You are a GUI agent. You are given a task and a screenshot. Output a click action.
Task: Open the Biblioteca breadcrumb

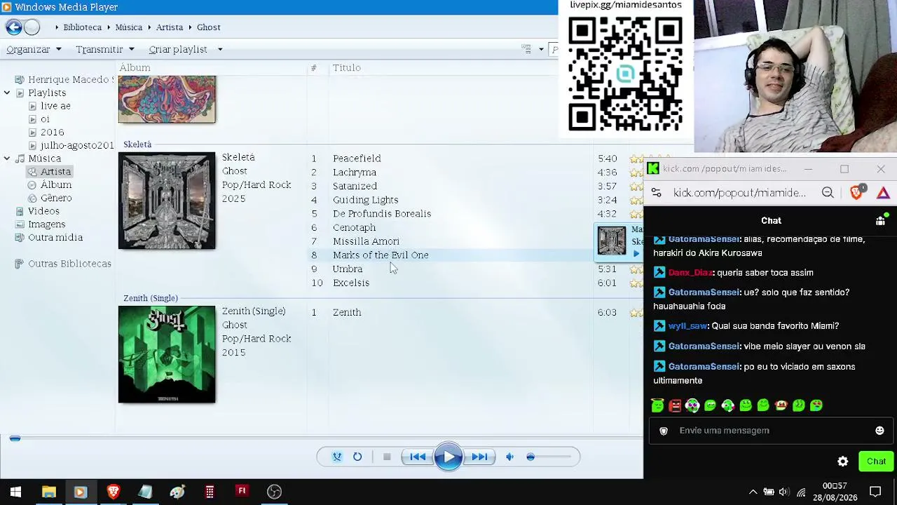82,27
